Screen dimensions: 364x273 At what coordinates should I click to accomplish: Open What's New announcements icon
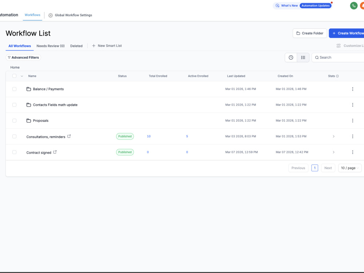pos(277,5)
